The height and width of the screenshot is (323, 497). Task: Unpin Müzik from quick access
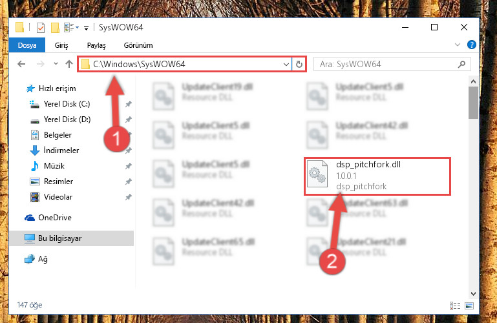click(129, 166)
